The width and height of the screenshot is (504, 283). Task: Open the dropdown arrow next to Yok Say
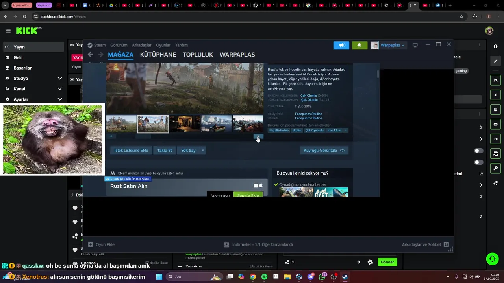[203, 150]
